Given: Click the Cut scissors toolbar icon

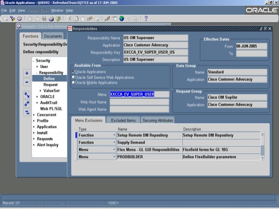Looking at the screenshot, I should pyautogui.click(x=70, y=18).
